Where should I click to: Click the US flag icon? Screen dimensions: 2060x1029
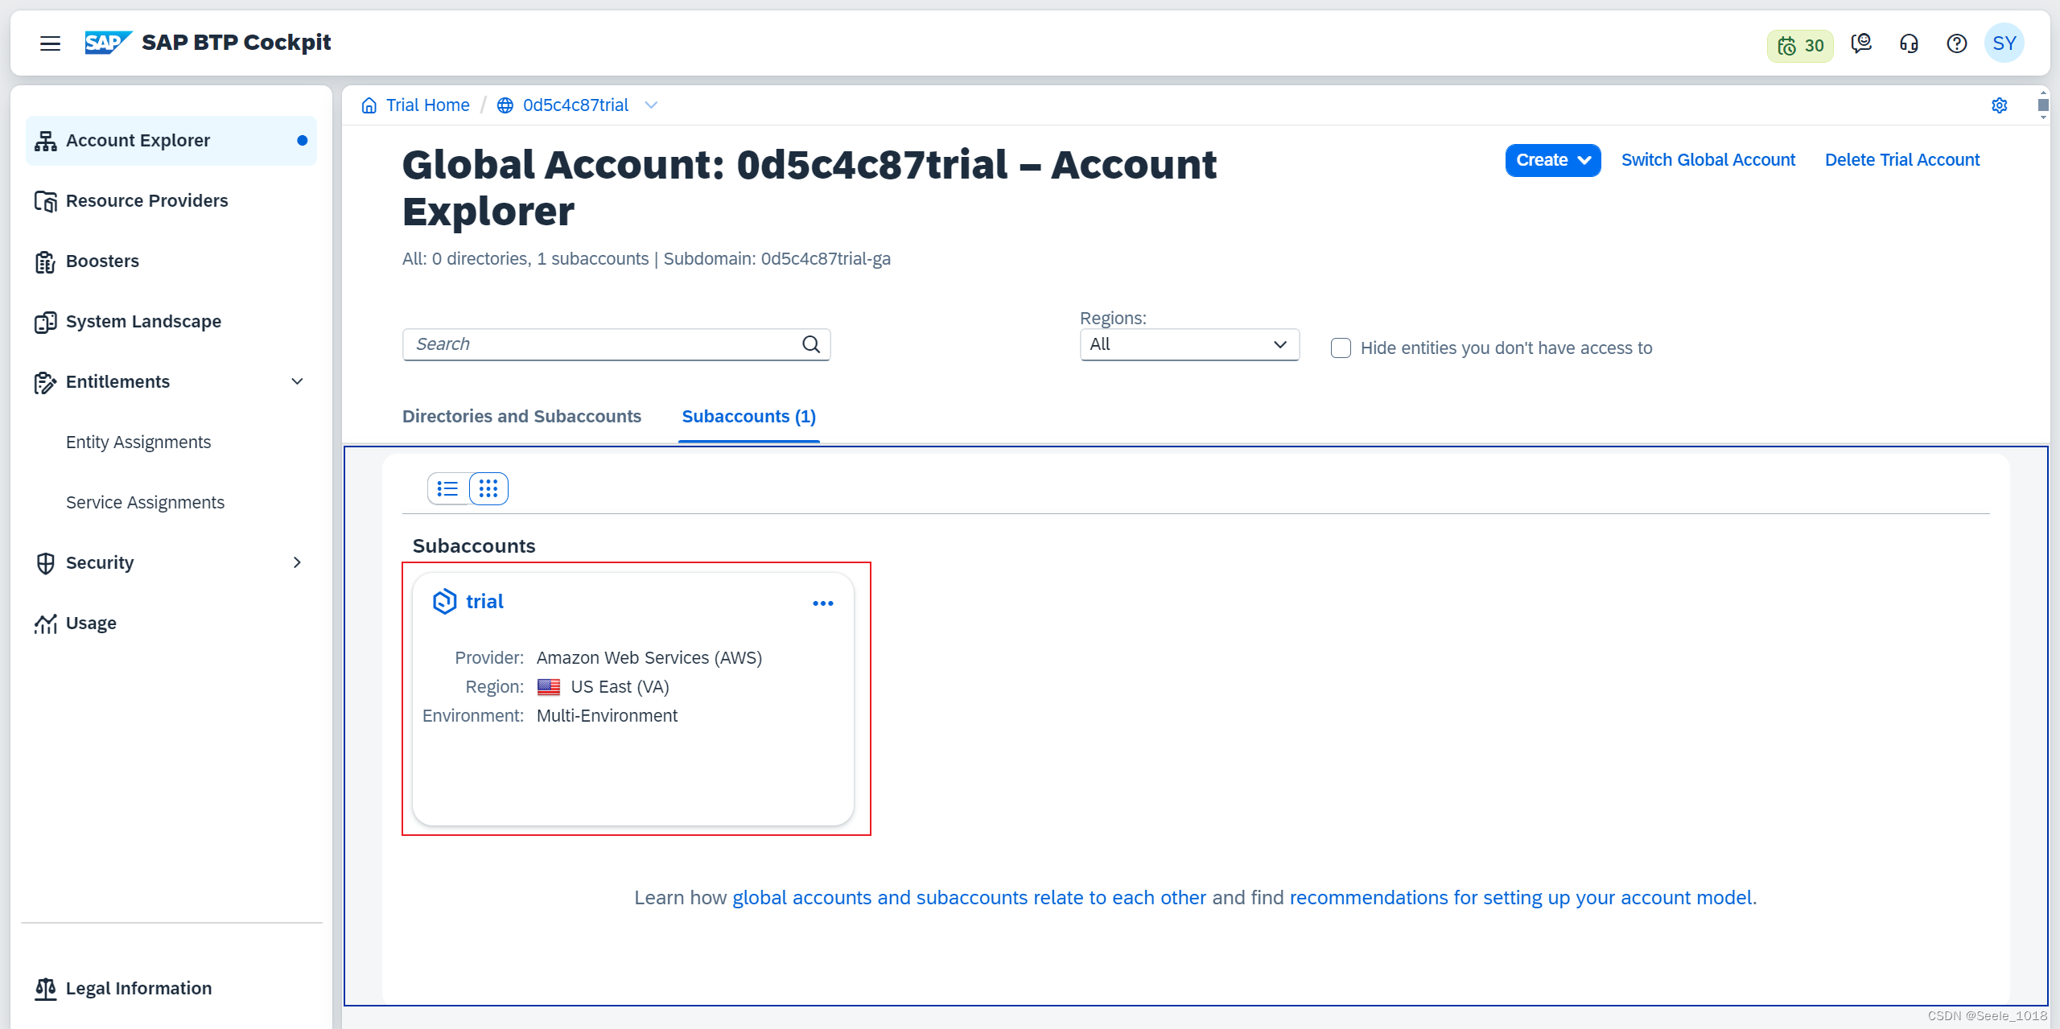549,687
